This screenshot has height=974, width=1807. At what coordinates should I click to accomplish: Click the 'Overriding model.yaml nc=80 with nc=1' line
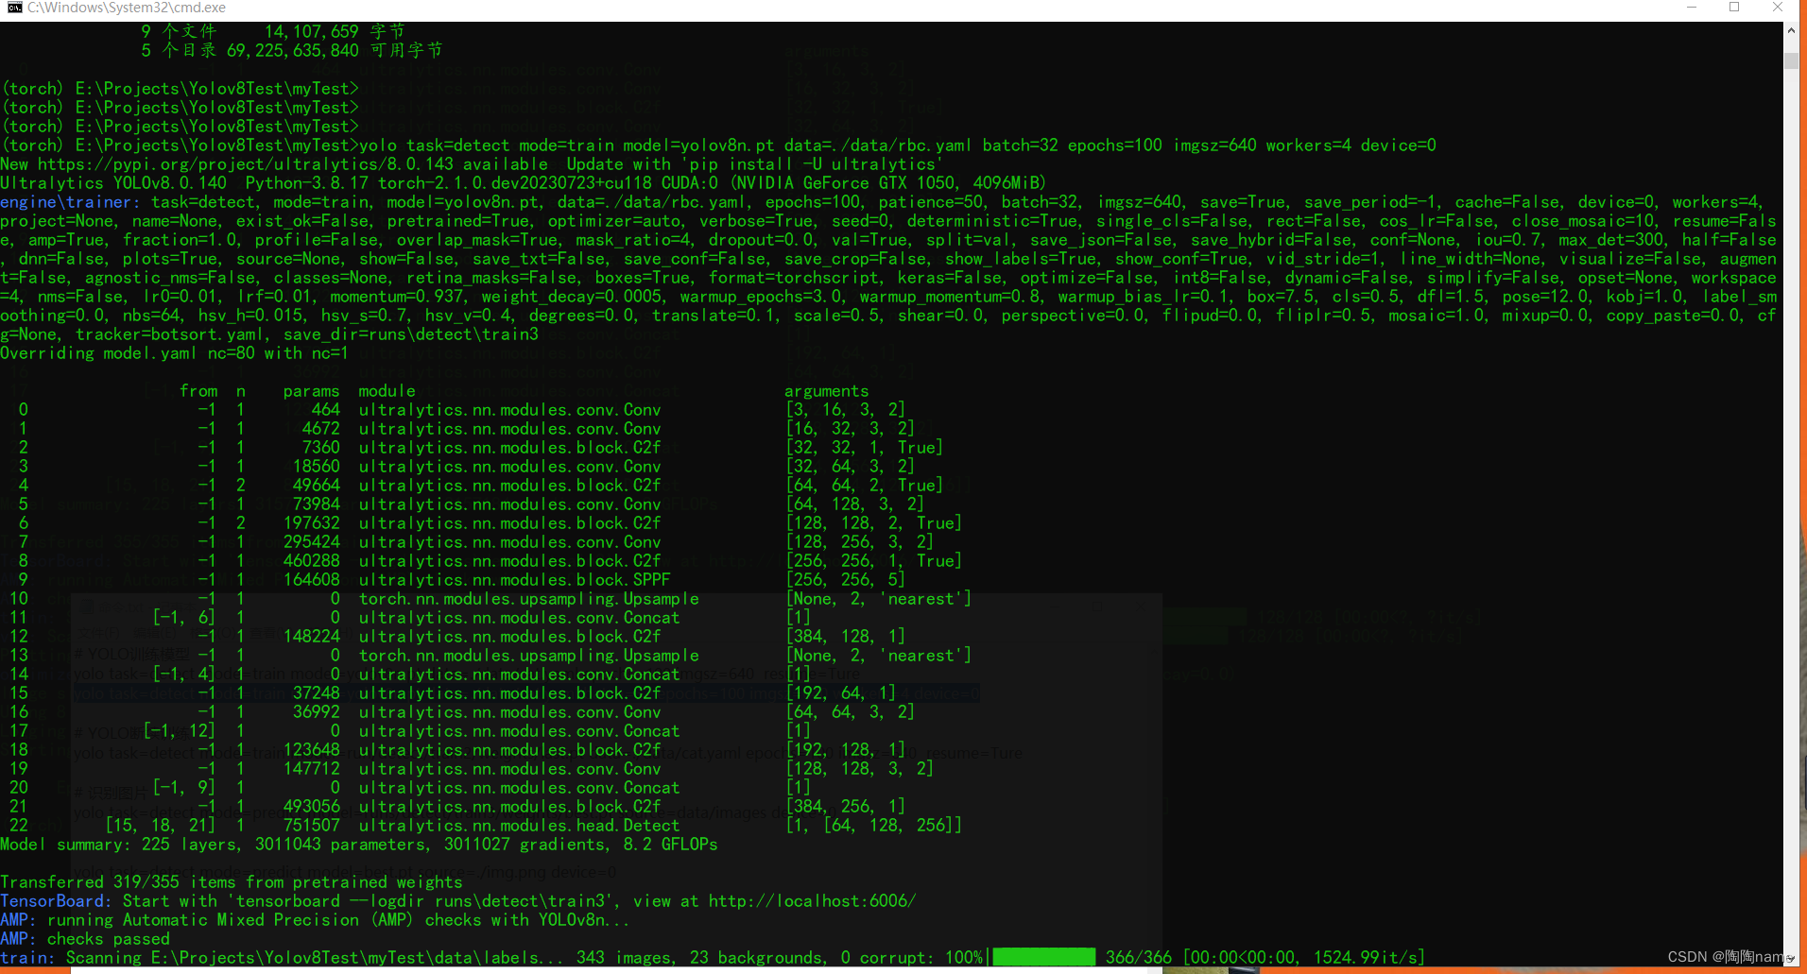pos(174,353)
